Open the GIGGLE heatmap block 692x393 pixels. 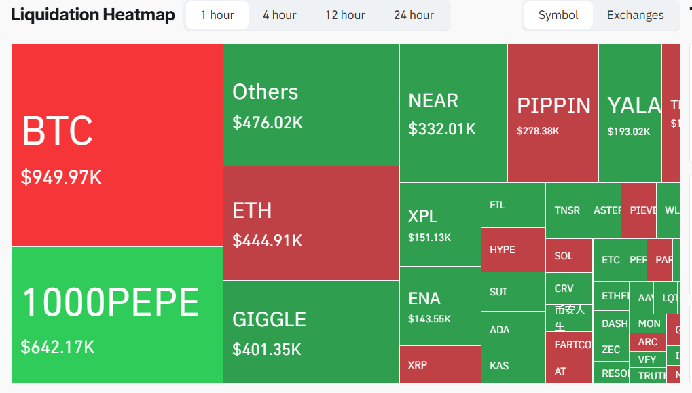[x=310, y=332]
